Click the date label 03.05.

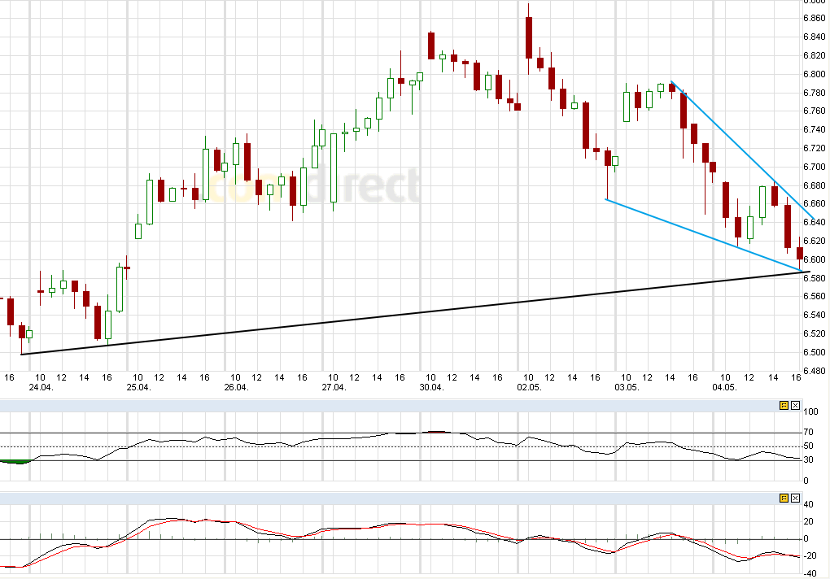point(627,387)
